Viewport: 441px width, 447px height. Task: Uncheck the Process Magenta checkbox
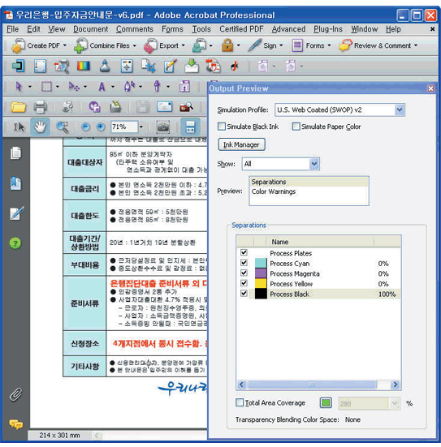[244, 273]
